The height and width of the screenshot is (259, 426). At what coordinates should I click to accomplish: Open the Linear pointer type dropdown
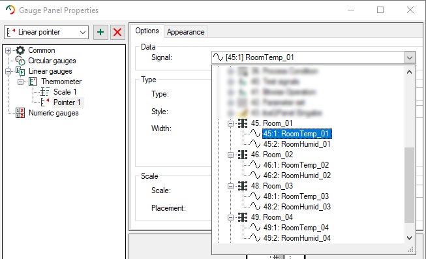[46, 33]
